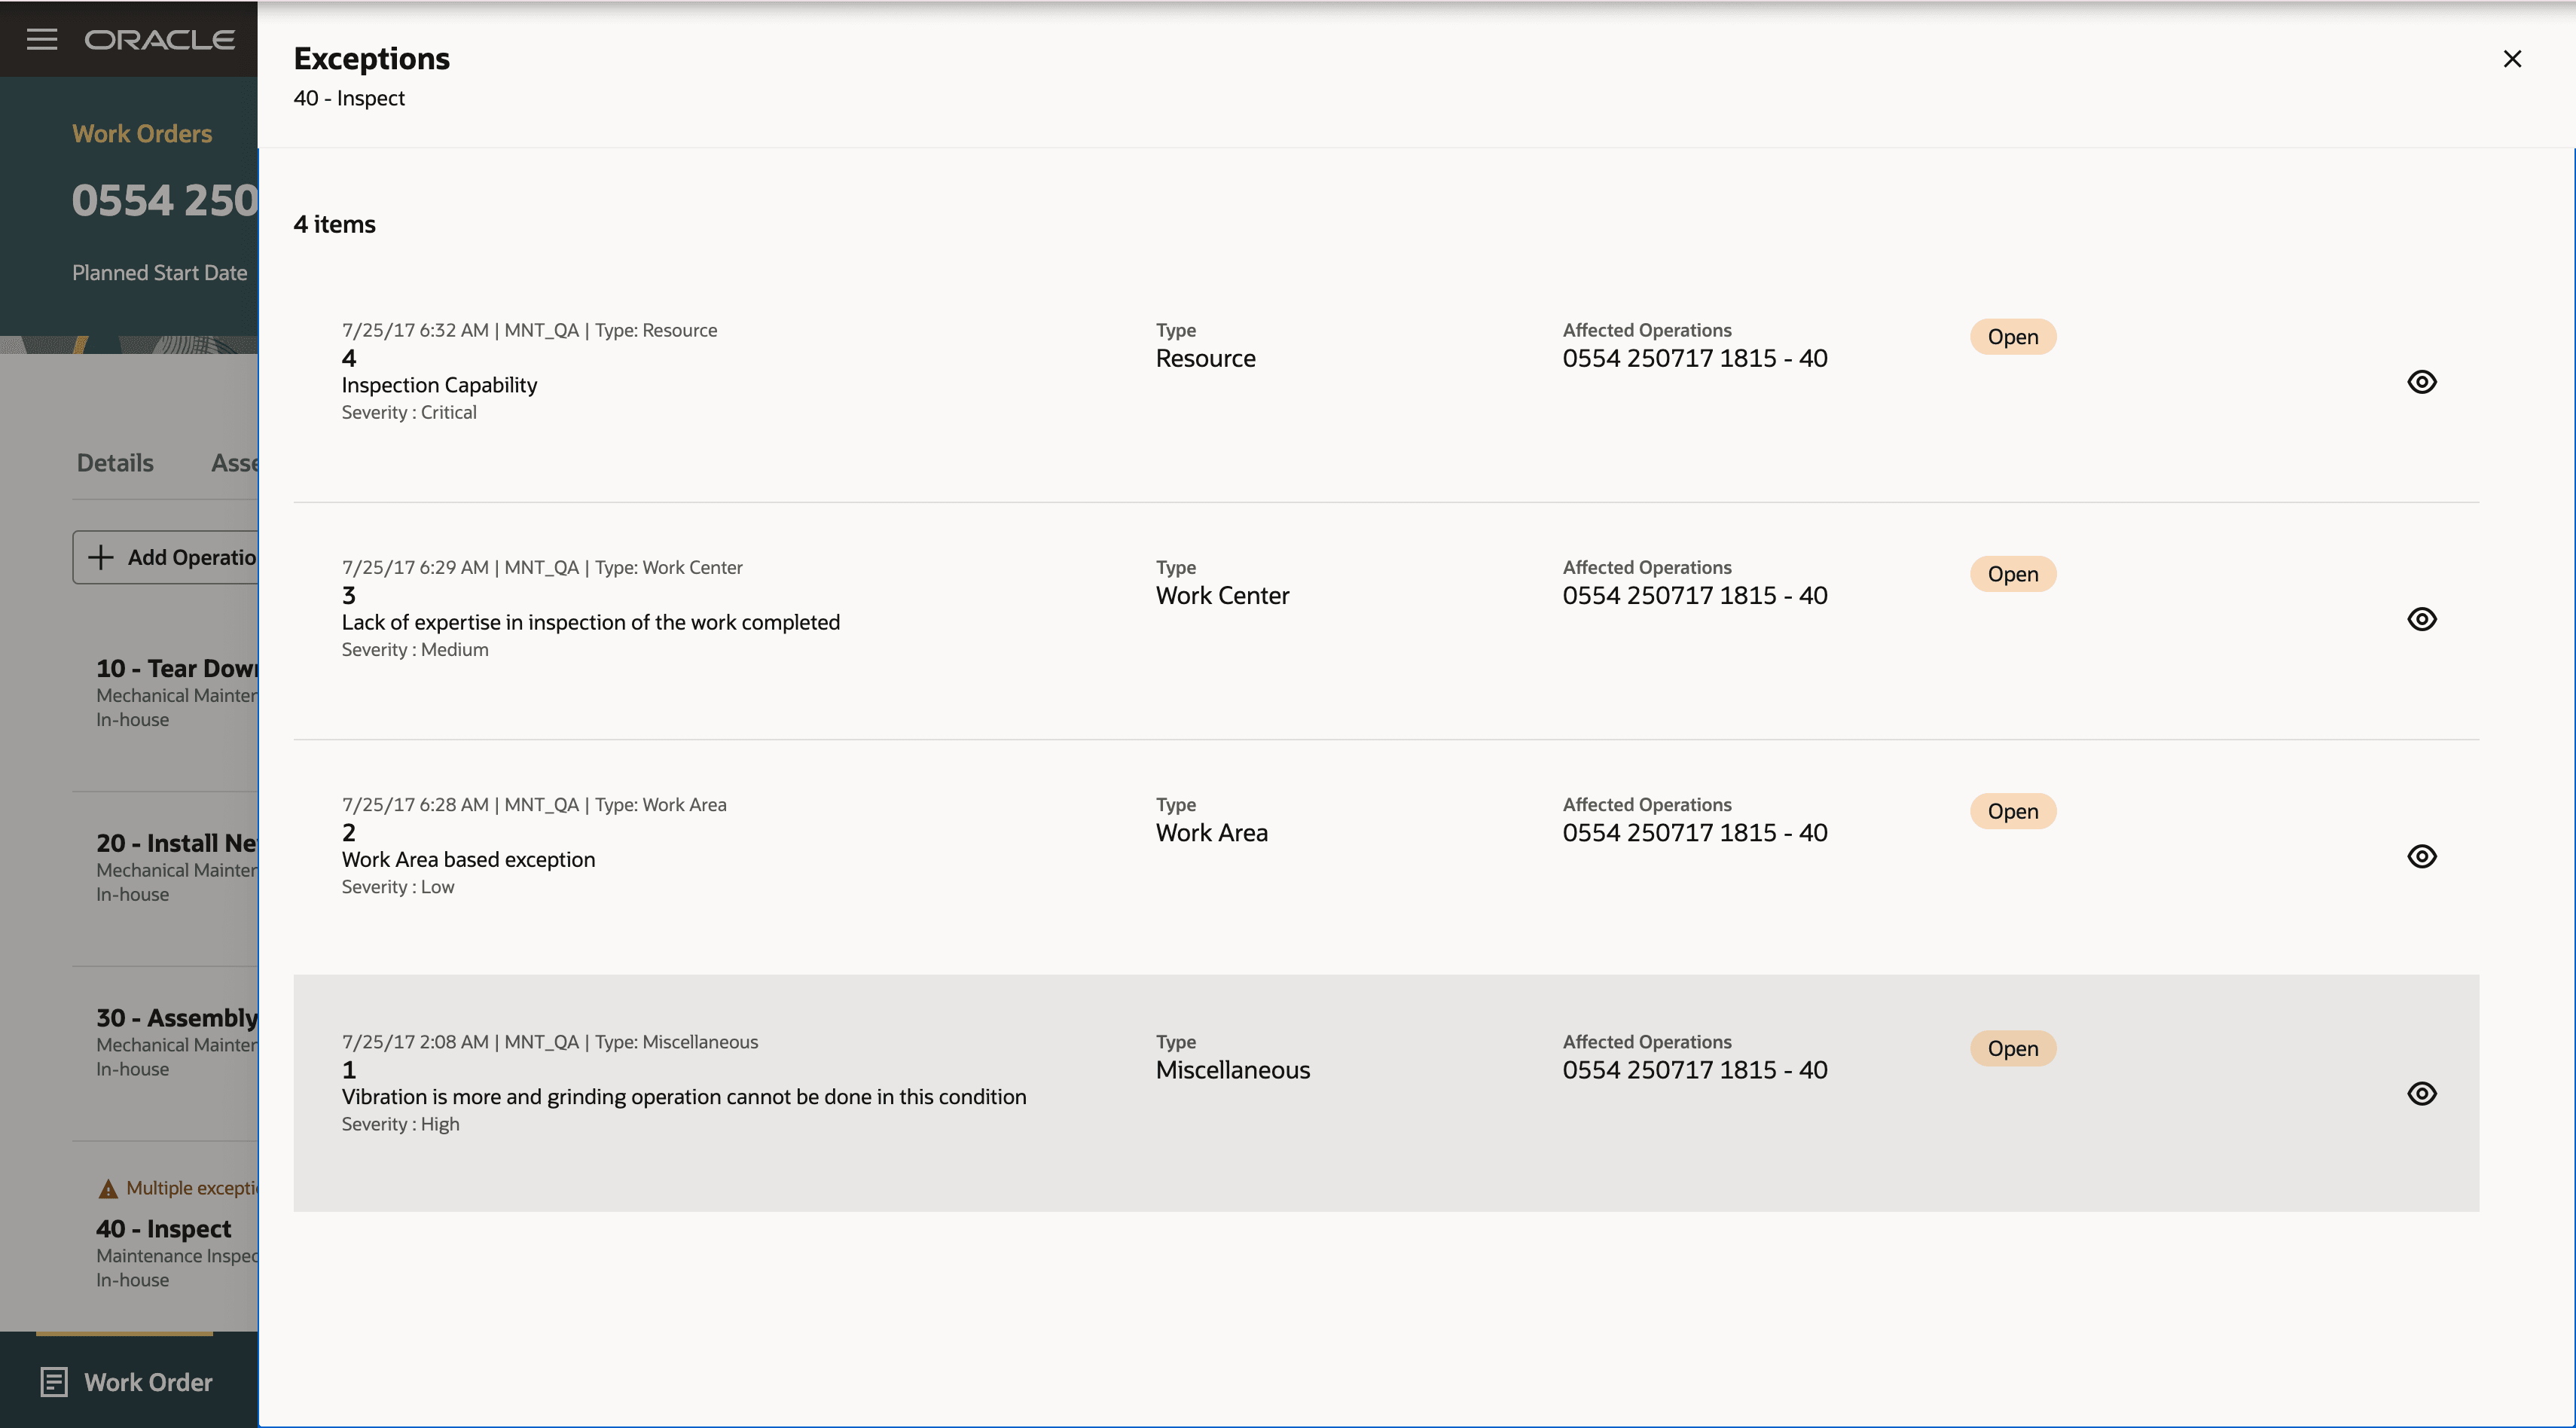Click the Work Orders breadcrumb link
The height and width of the screenshot is (1428, 2576).
[142, 134]
